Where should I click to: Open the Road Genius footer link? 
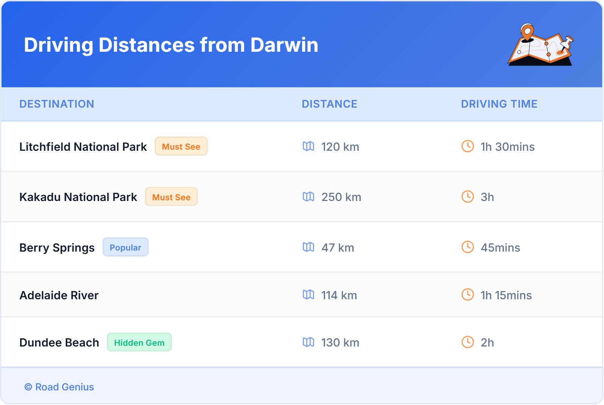point(59,387)
